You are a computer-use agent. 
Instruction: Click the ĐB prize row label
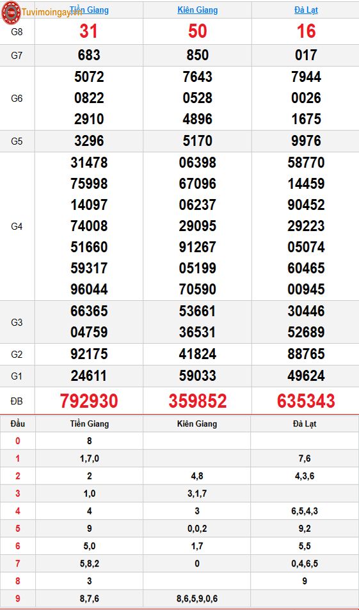pos(17,401)
